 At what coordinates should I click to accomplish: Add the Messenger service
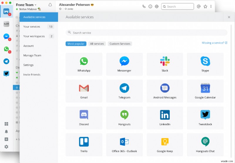tap(124, 64)
